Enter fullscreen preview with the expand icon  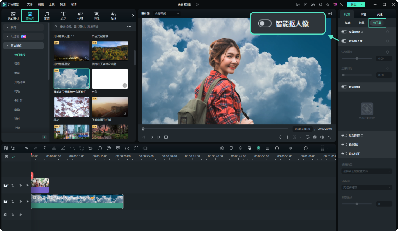tap(329, 137)
